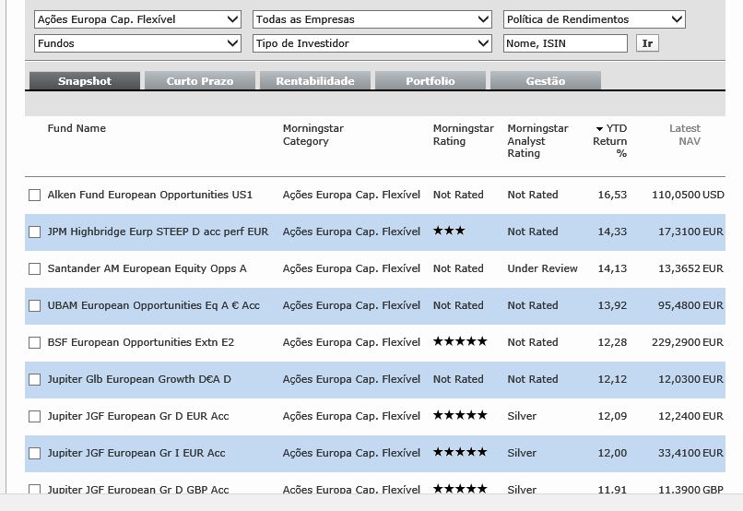Tick checkbox for JPM Highbridge Eurp STEEP
743x511 pixels.
click(35, 232)
